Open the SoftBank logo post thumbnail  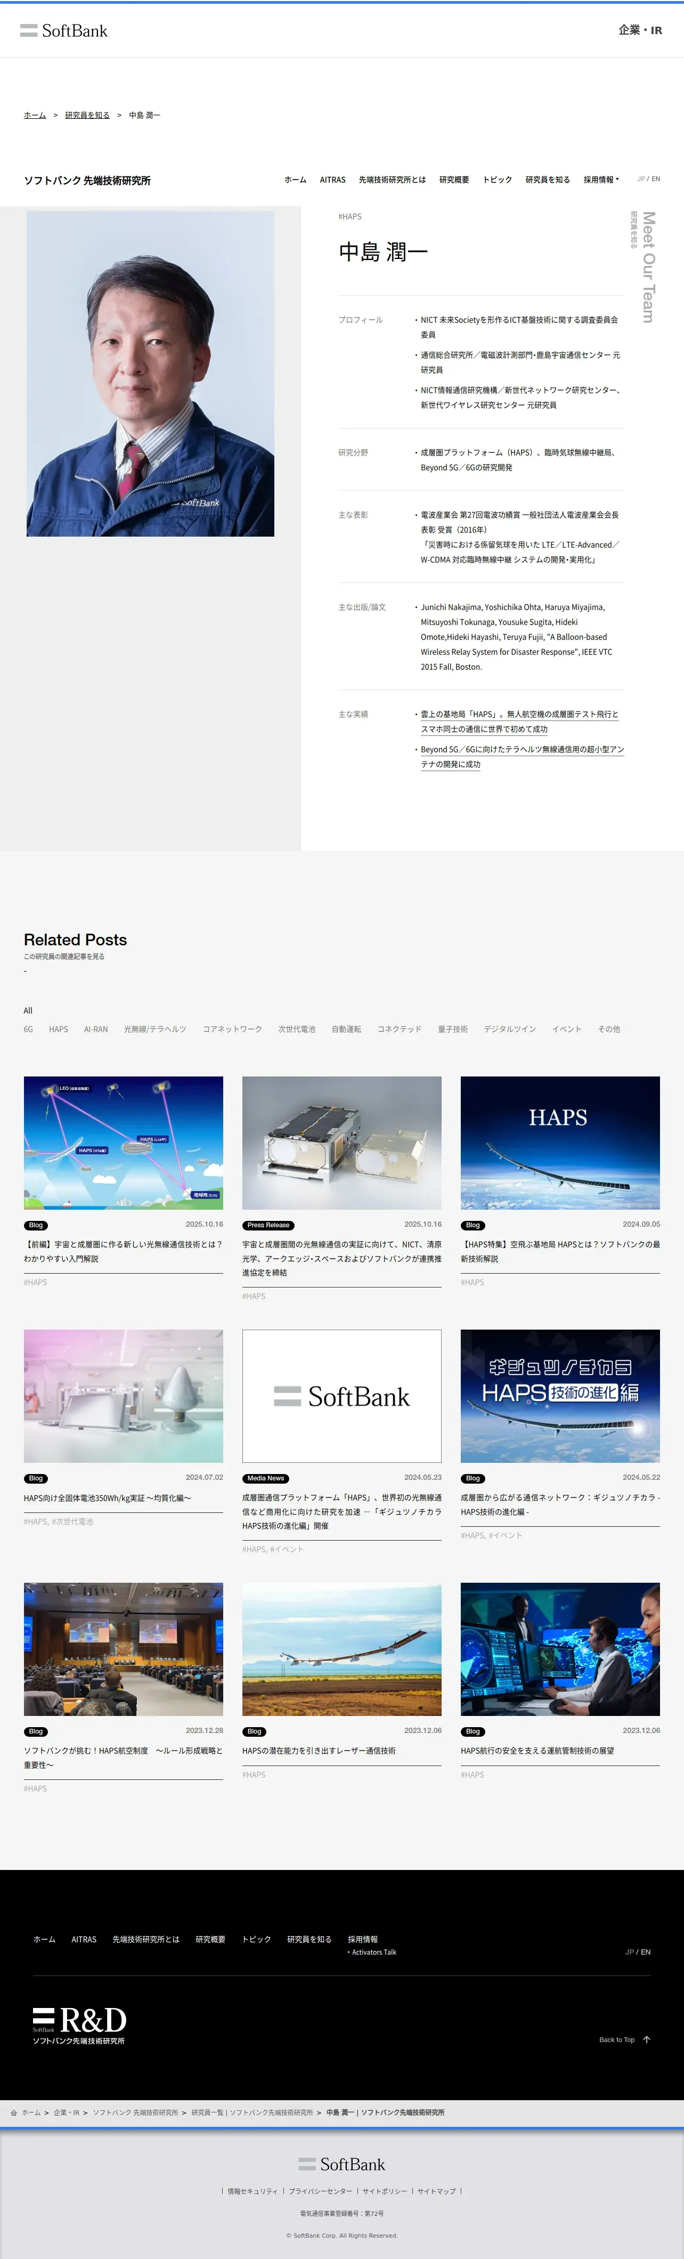(342, 1396)
